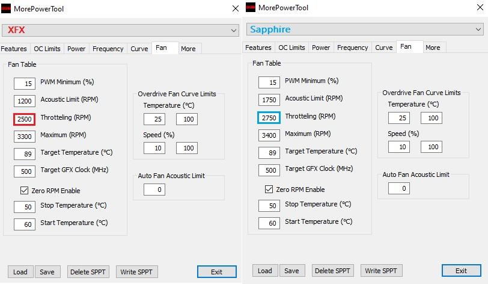Click Save in the Sapphire window
488x284 pixels.
coord(292,271)
